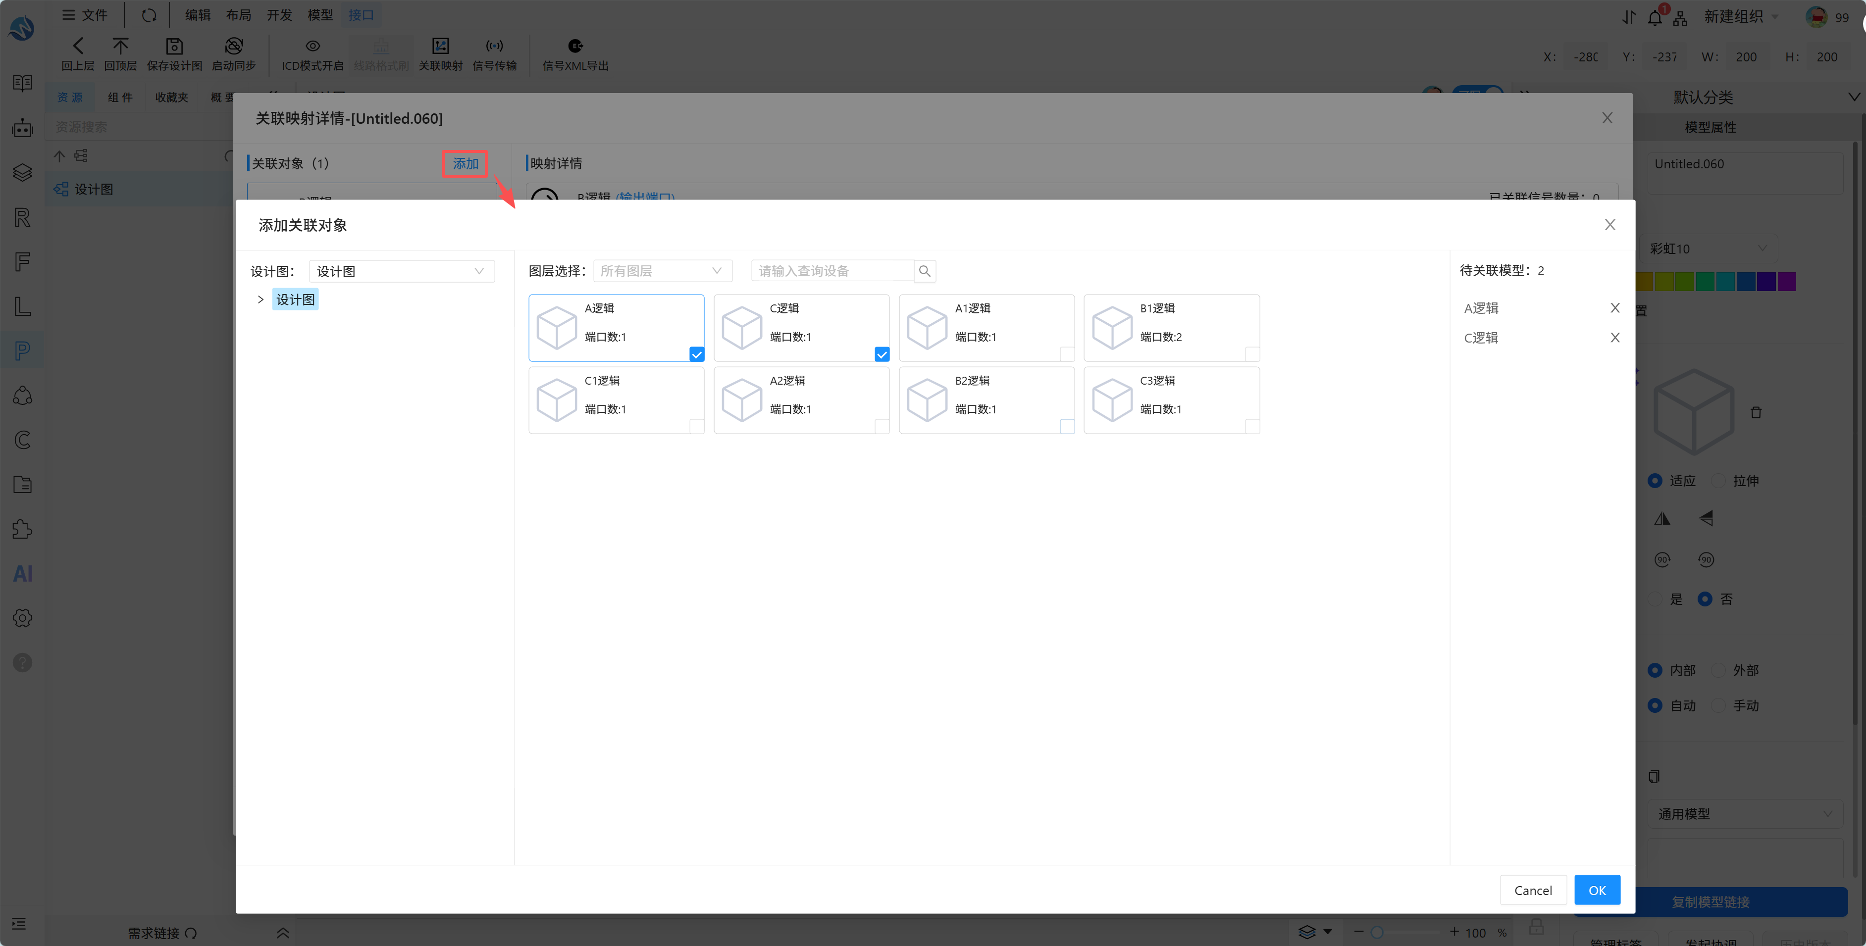Image resolution: width=1866 pixels, height=946 pixels.
Task: Click the robot icon in left sidebar
Action: tap(22, 128)
